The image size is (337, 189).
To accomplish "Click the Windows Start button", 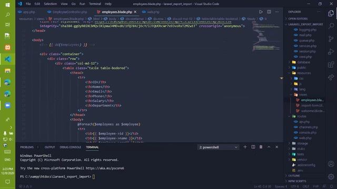I will [x=7, y=5].
